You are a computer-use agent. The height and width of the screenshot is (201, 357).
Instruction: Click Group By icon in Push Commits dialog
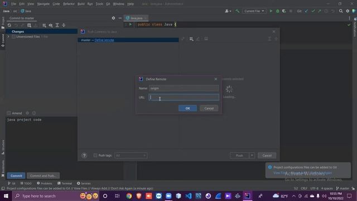(191, 39)
